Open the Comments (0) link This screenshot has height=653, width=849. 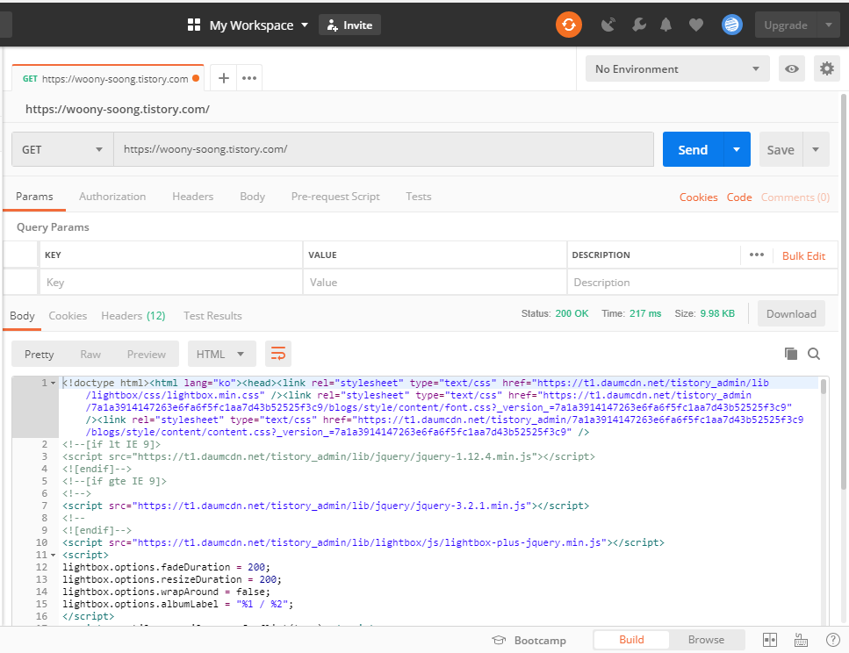coord(795,197)
